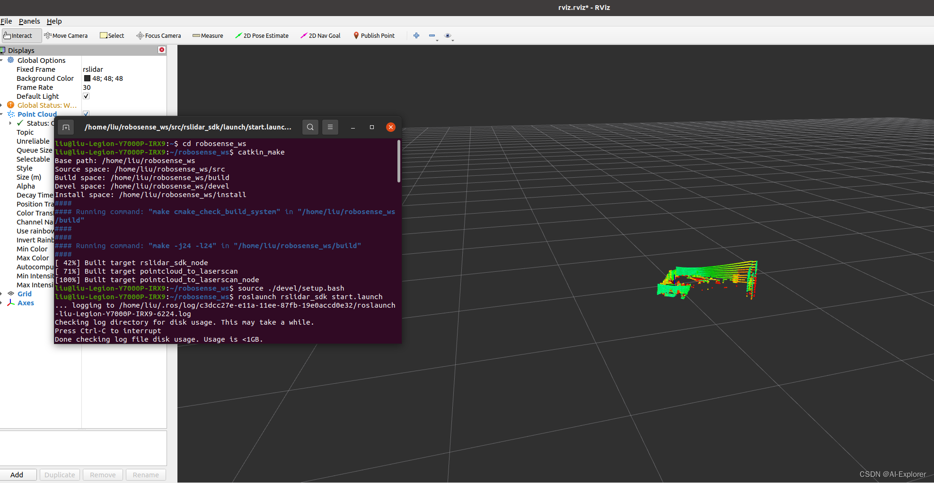Screen dimensions: 934x483
Task: Click the Duplicate display button
Action: (60, 474)
